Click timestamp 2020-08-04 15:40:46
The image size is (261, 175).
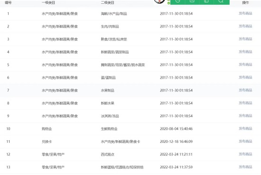[176, 129]
